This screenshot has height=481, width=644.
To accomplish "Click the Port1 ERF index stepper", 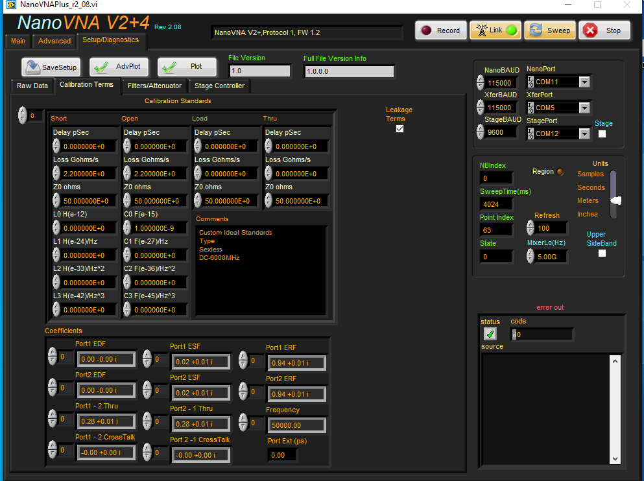I will point(243,360).
